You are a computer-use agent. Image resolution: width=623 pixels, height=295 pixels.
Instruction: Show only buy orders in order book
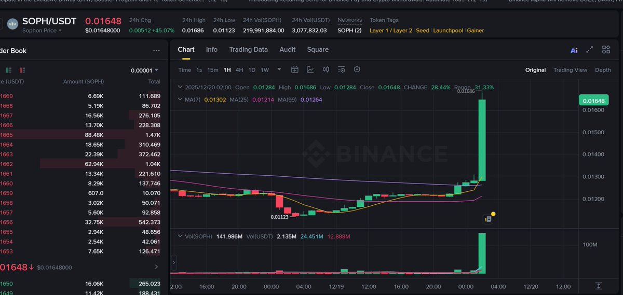pyautogui.click(x=9, y=70)
